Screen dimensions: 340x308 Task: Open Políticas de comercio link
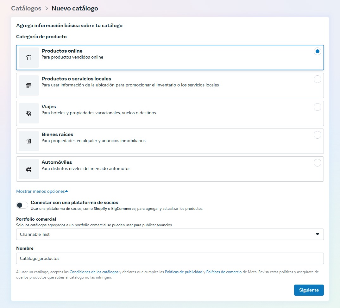(x=224, y=272)
